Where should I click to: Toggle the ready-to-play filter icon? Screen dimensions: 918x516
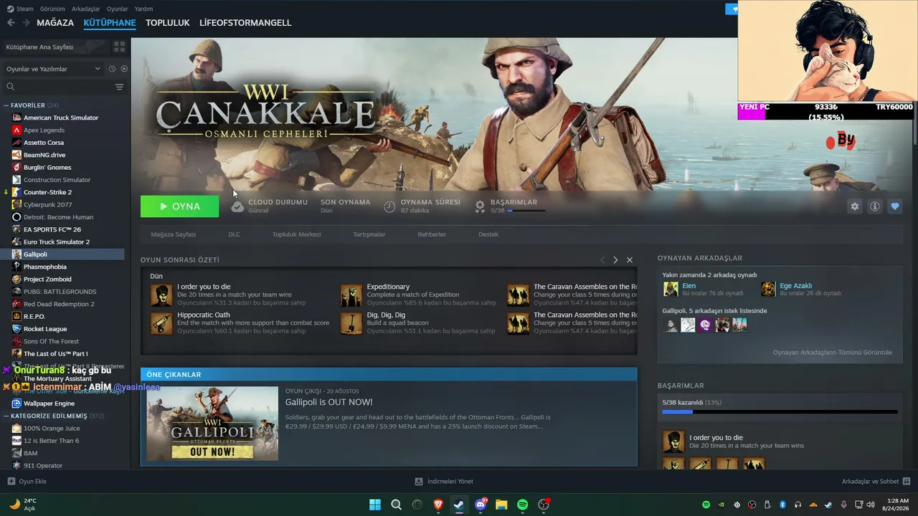coord(124,69)
